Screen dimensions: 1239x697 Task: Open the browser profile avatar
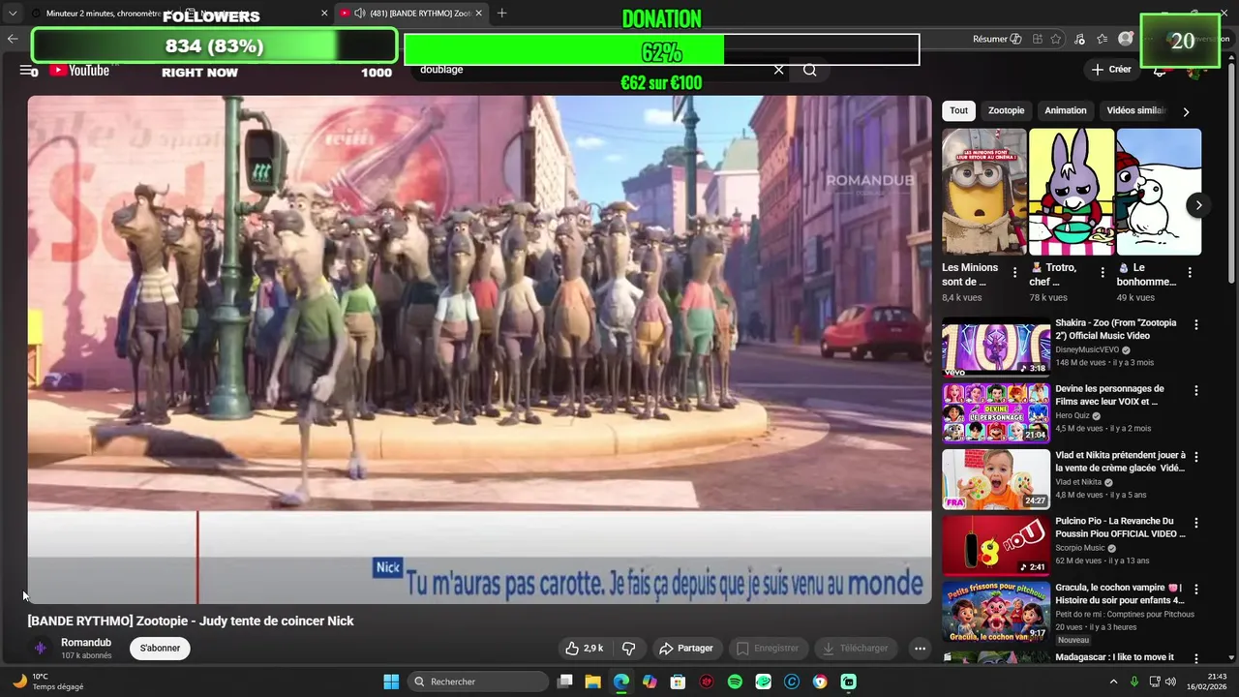pyautogui.click(x=1125, y=39)
